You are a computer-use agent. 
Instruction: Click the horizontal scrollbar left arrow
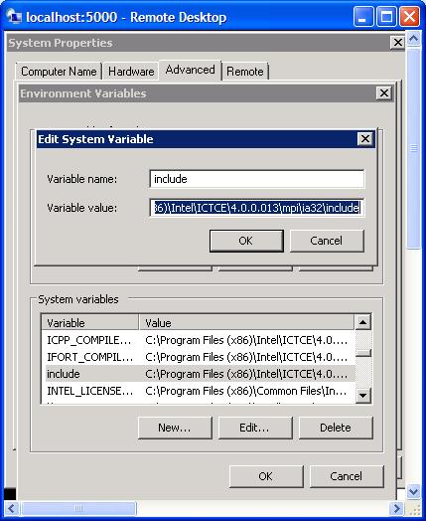12,508
